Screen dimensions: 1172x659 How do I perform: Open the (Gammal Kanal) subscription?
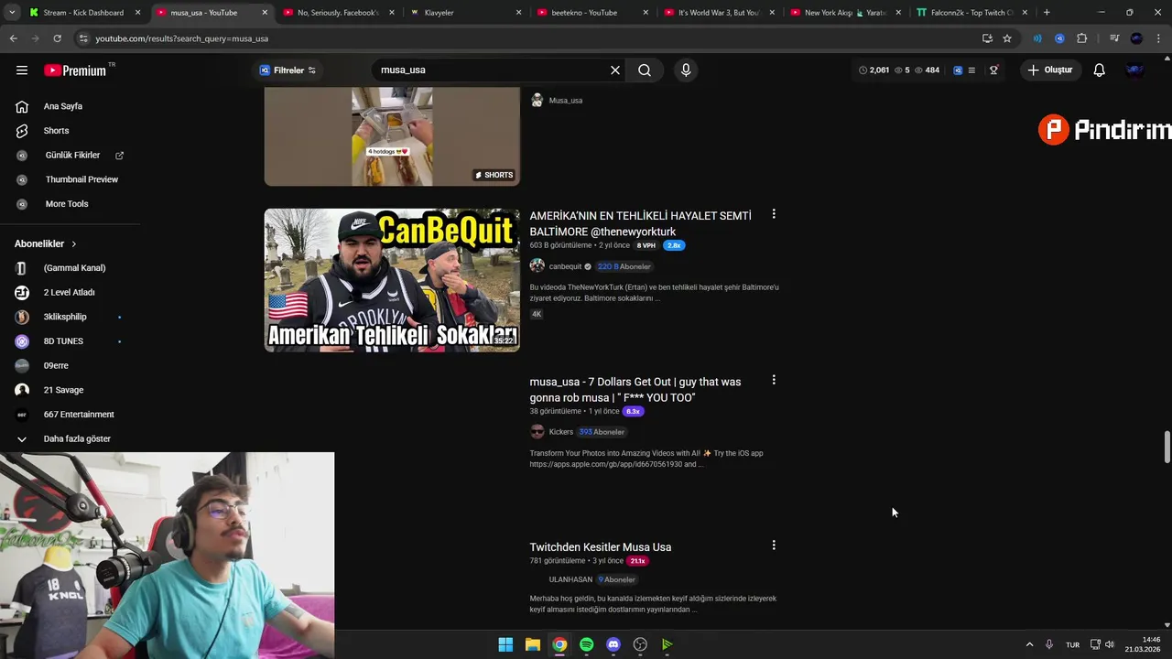click(74, 267)
